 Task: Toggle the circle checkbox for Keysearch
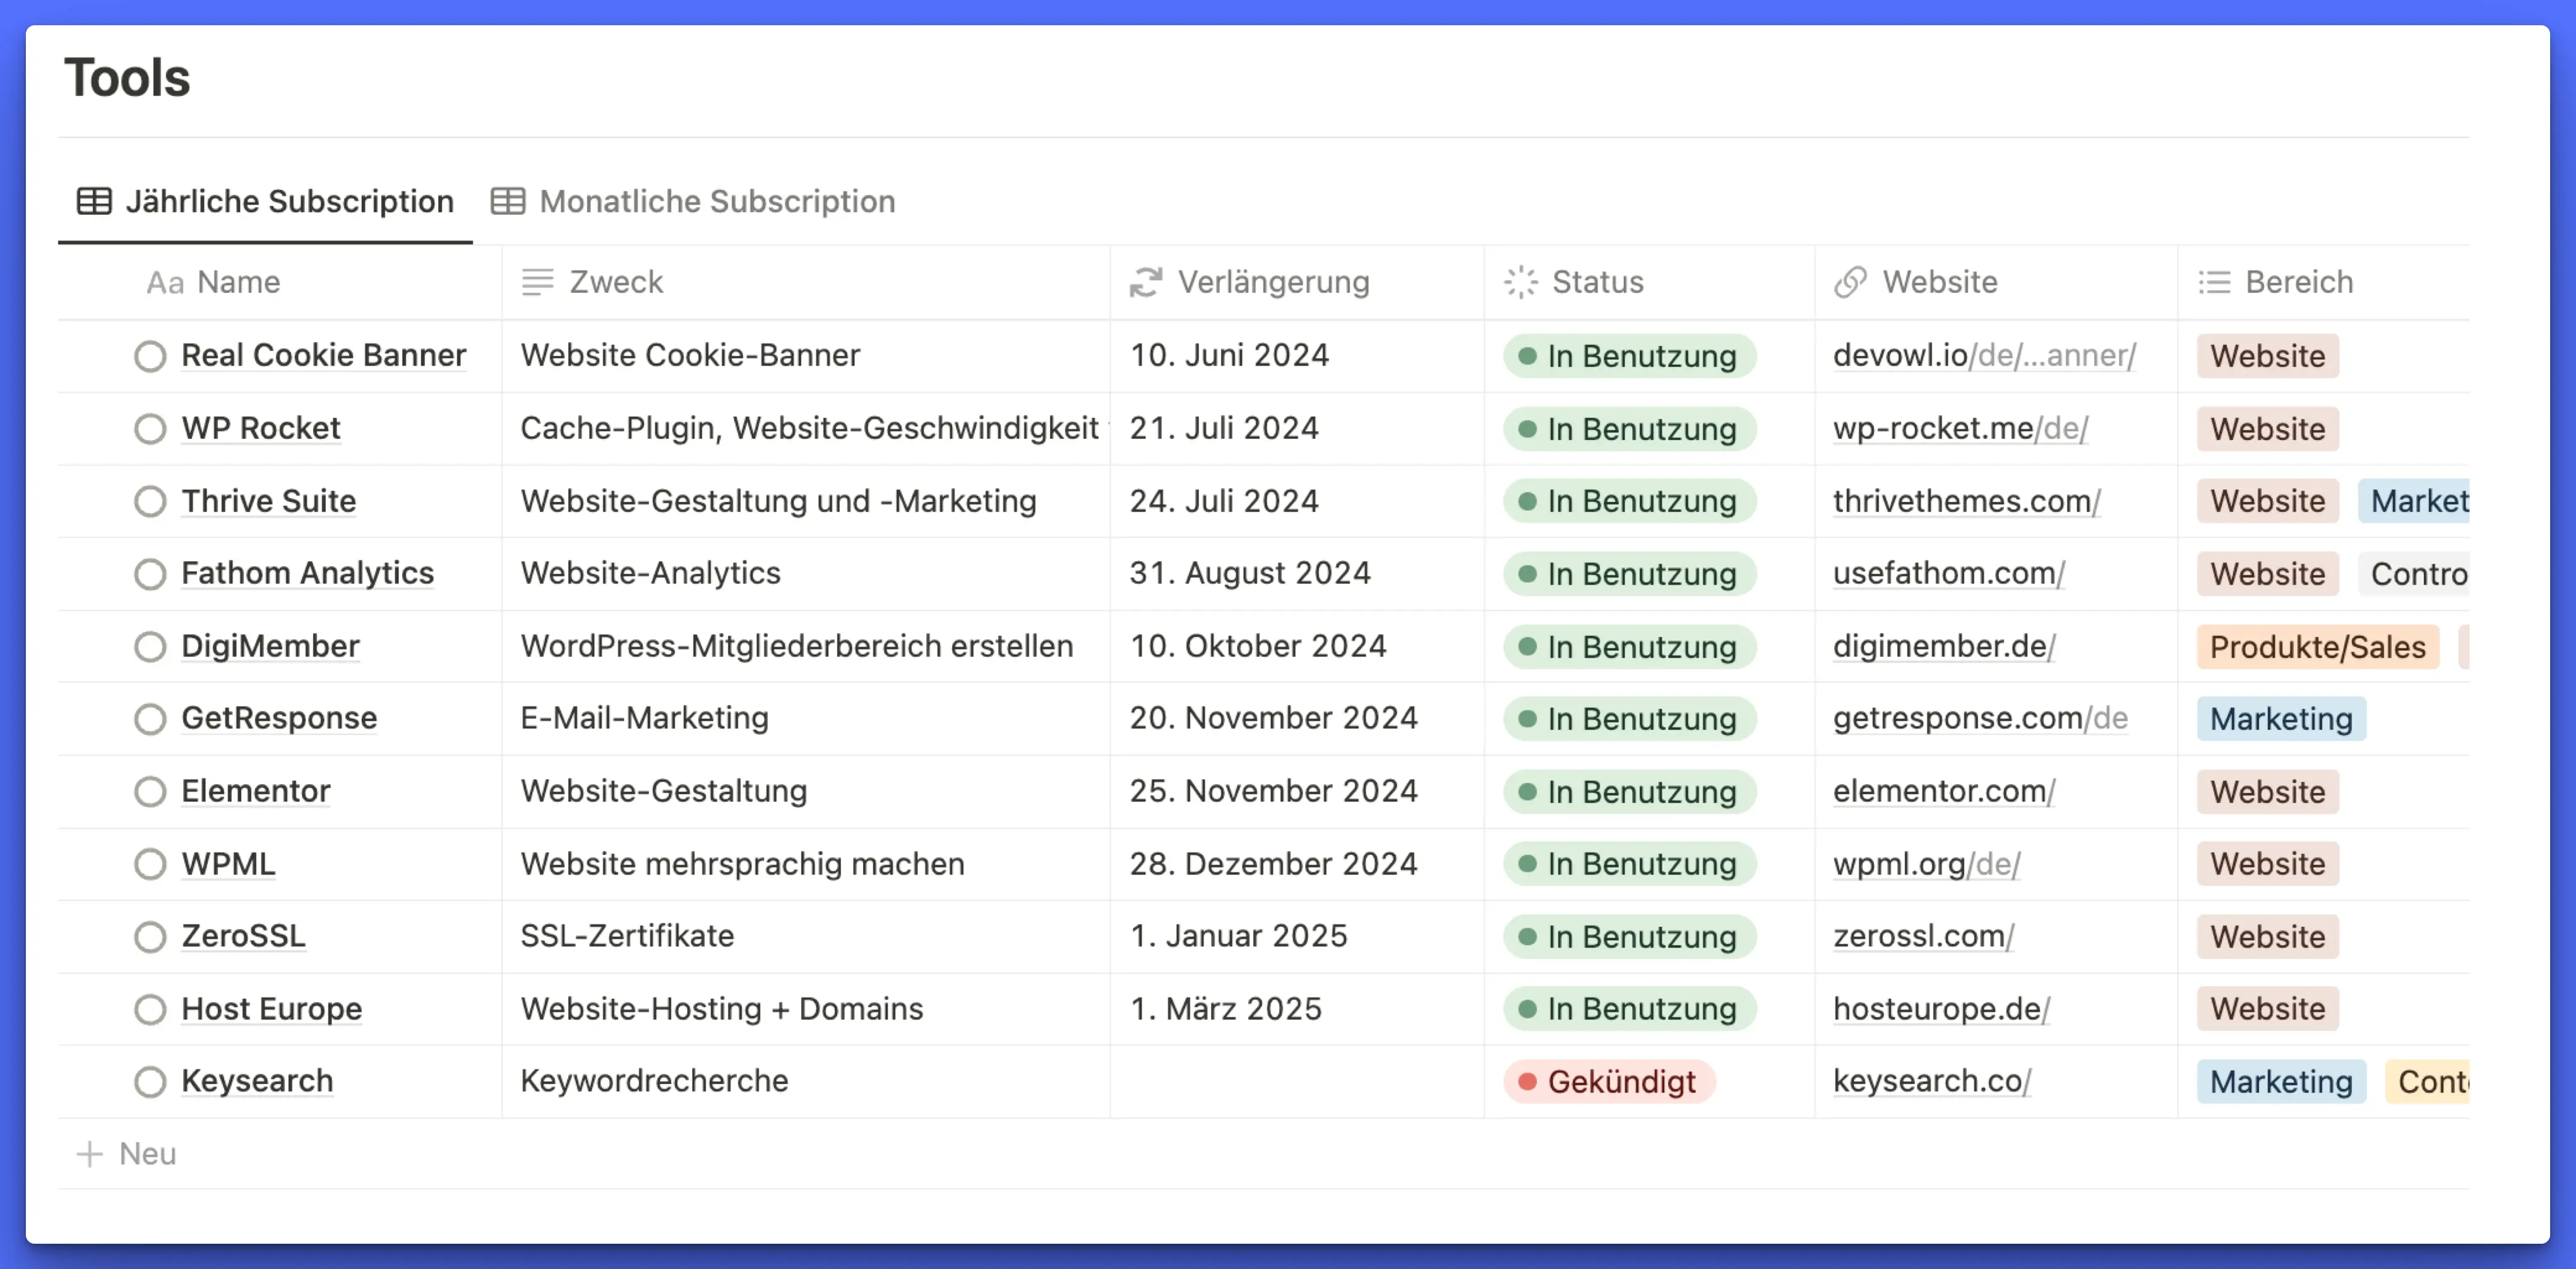click(x=150, y=1082)
